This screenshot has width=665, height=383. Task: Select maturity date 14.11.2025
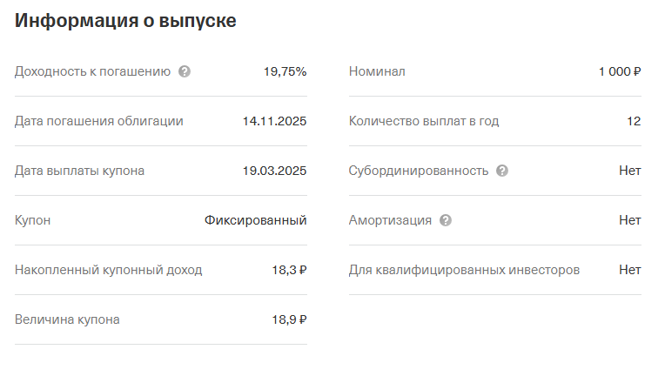pos(274,121)
